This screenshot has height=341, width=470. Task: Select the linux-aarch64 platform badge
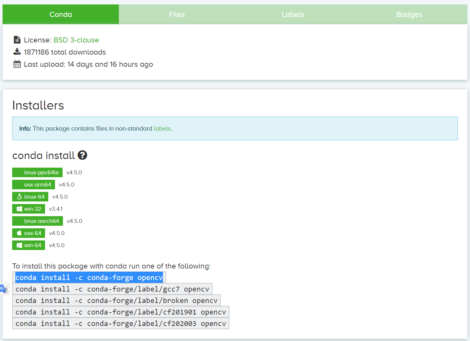tap(37, 221)
